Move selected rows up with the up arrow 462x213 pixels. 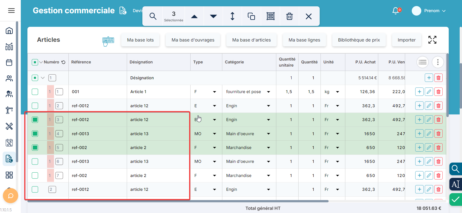pos(194,16)
